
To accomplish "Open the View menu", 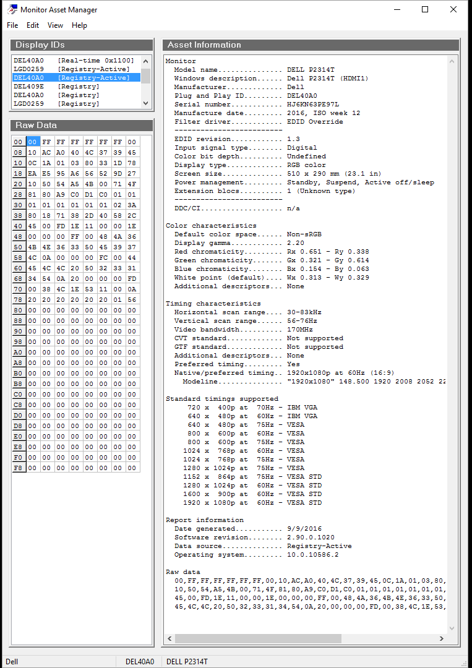I will tap(56, 25).
